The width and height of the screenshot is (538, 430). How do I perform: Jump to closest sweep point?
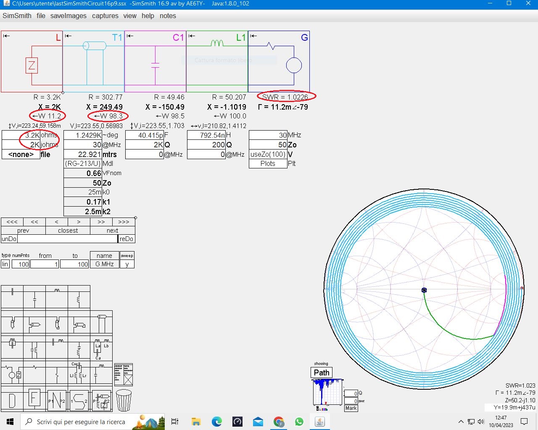[68, 231]
